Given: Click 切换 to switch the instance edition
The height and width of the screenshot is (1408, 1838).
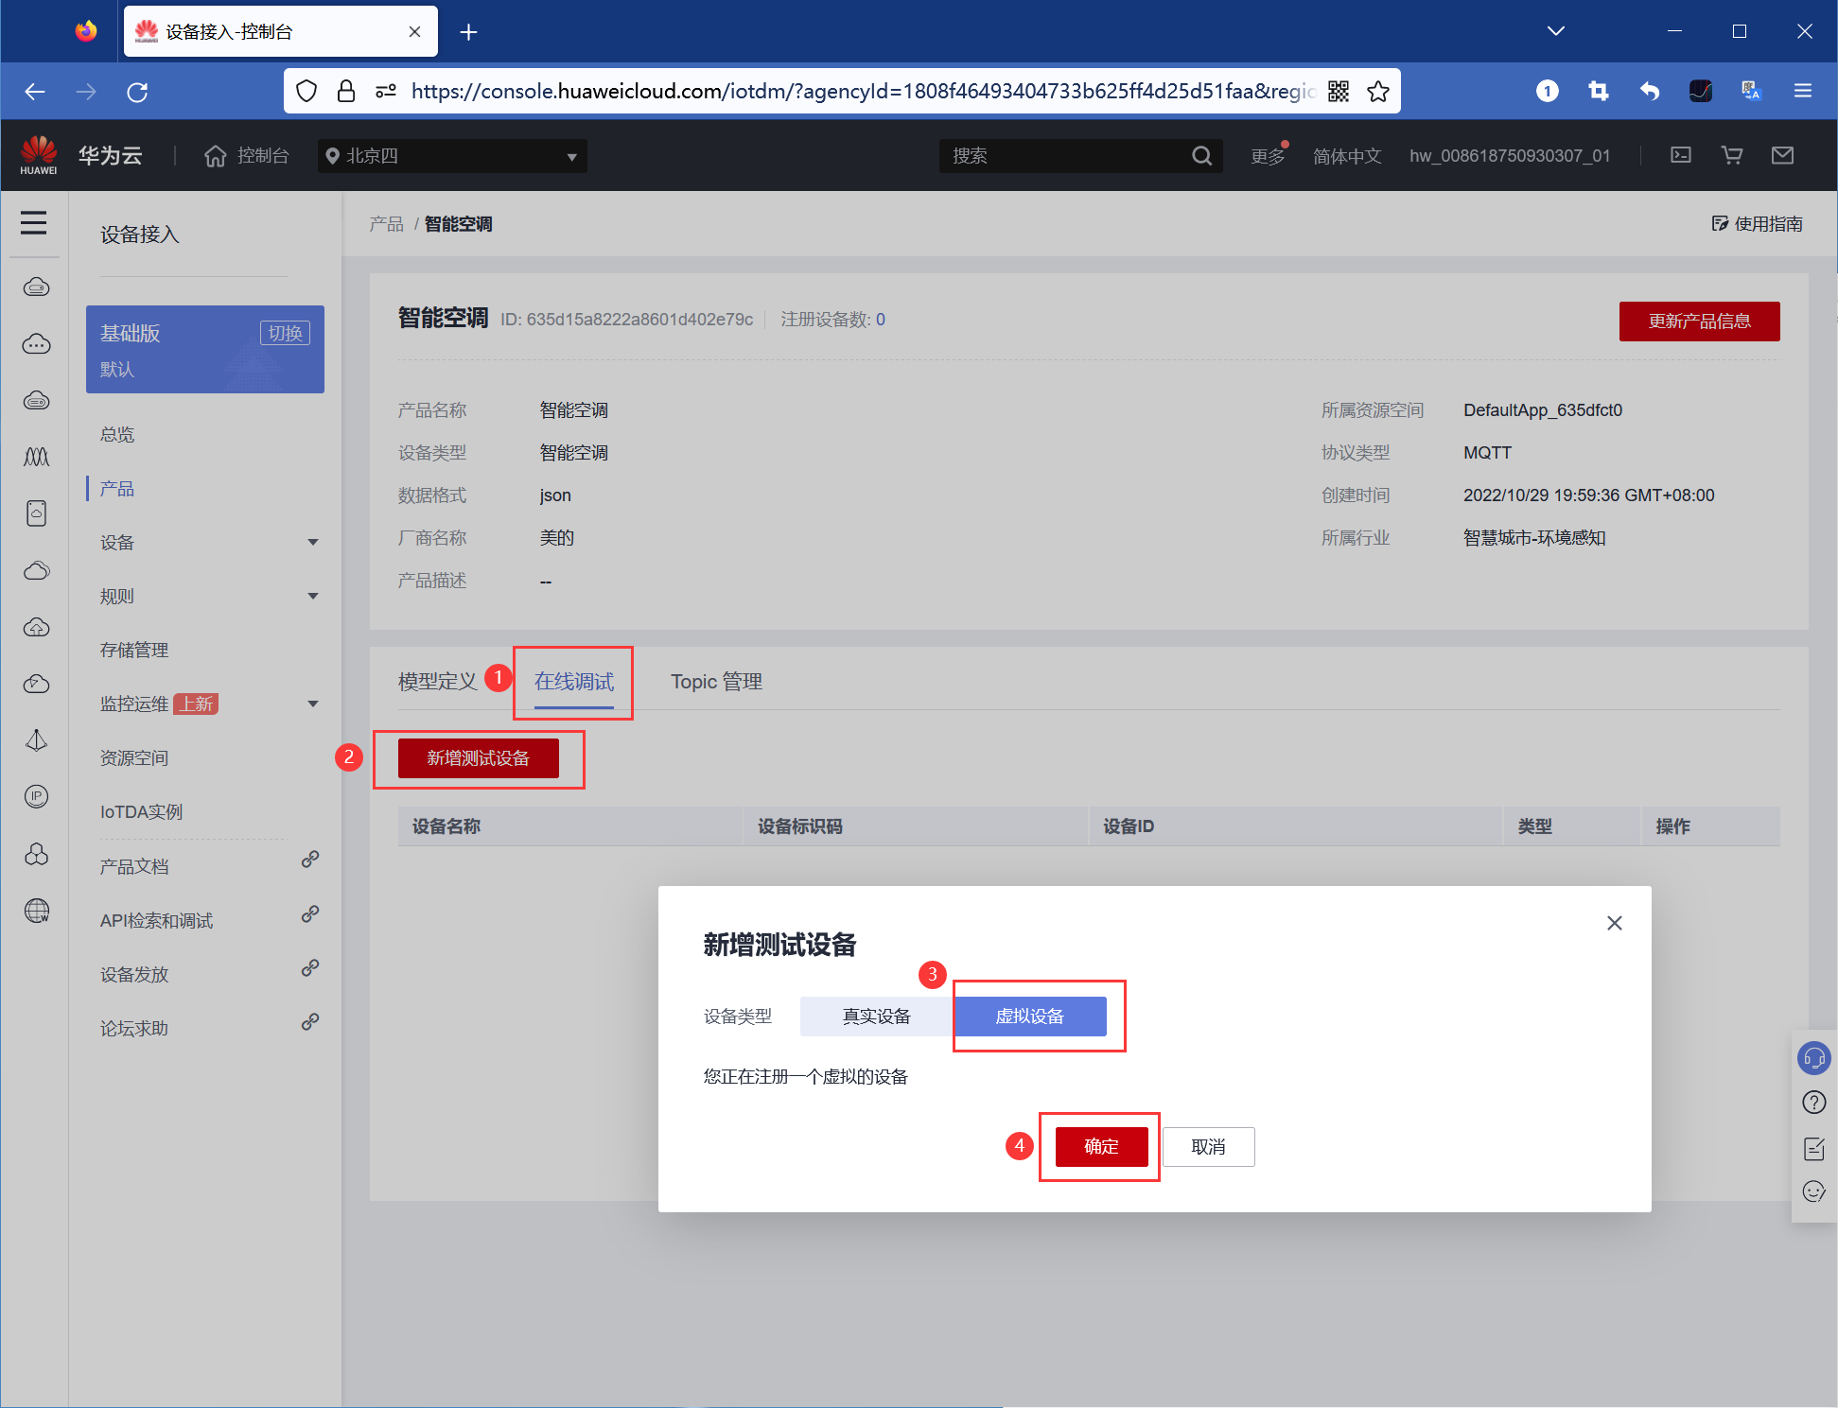Looking at the screenshot, I should (285, 333).
